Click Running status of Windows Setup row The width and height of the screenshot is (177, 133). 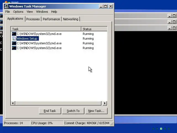pyautogui.click(x=88, y=39)
